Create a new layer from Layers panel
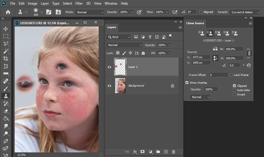 (166, 152)
